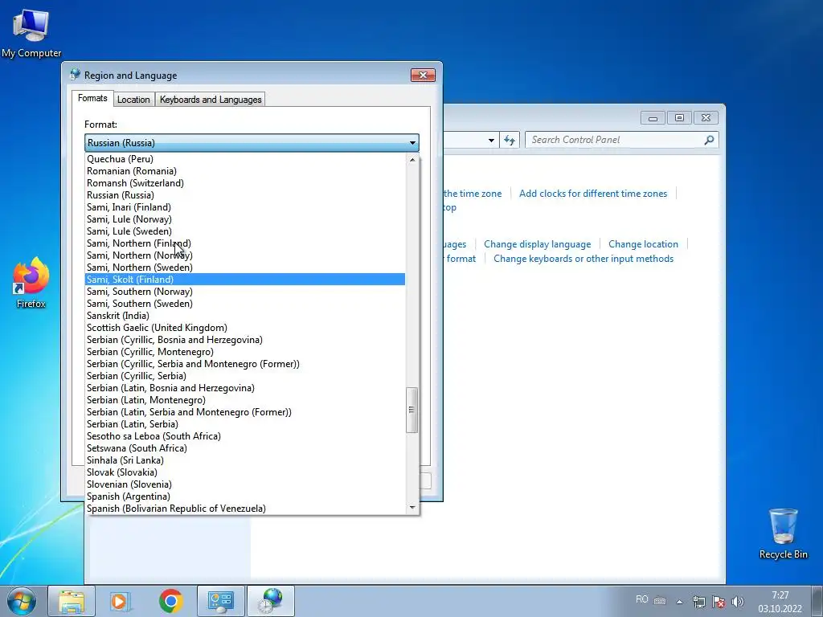Open the My Computer desktop icon
The height and width of the screenshot is (617, 823).
(x=31, y=33)
